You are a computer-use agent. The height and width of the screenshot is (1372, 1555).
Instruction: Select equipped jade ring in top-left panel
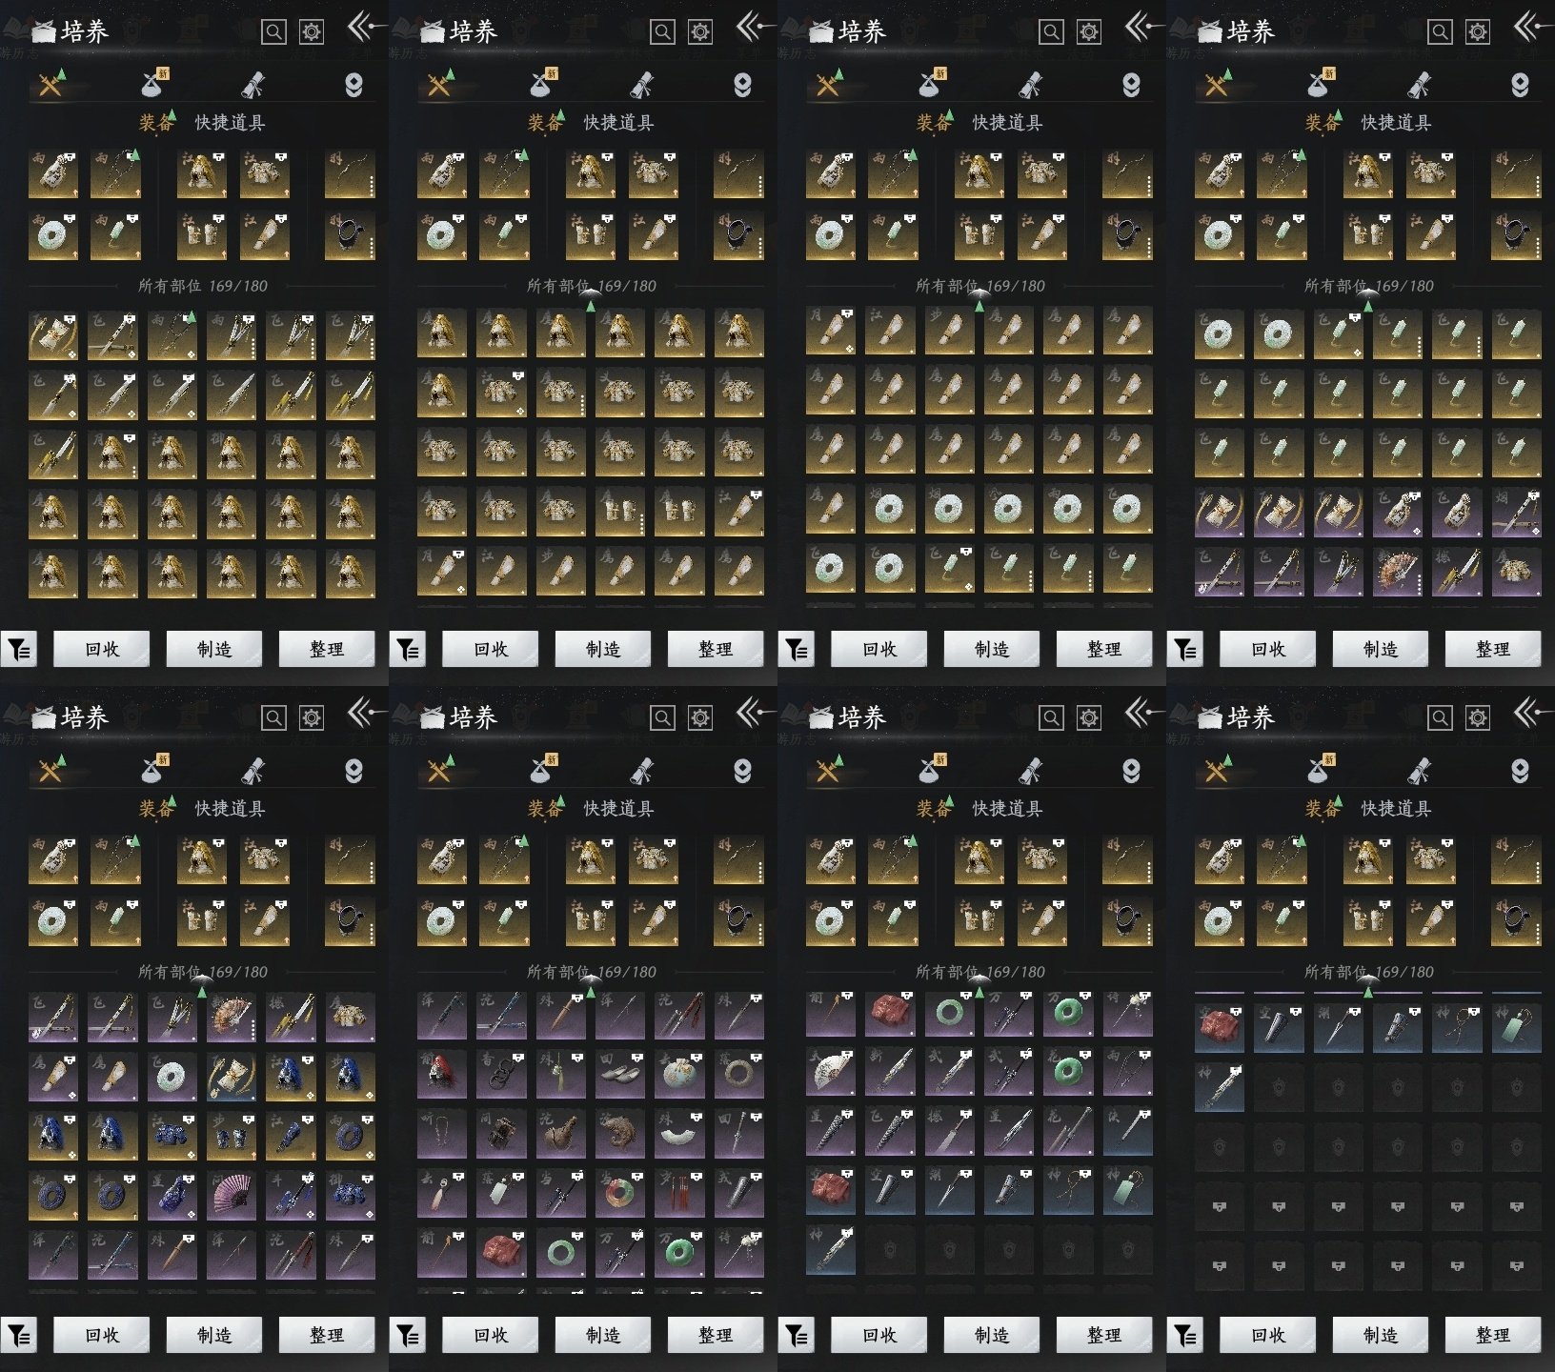point(53,234)
